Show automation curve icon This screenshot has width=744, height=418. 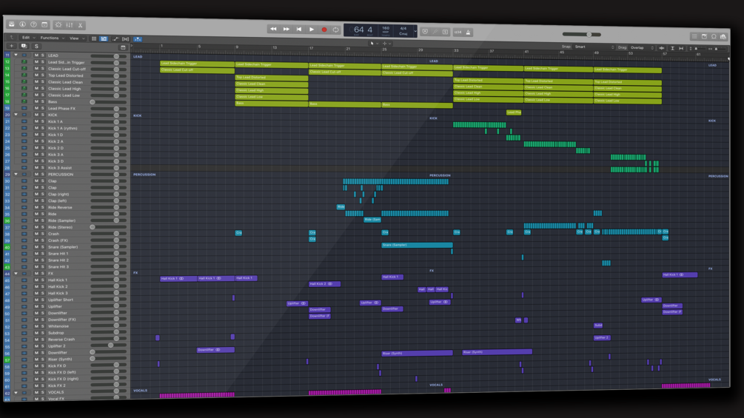(115, 39)
